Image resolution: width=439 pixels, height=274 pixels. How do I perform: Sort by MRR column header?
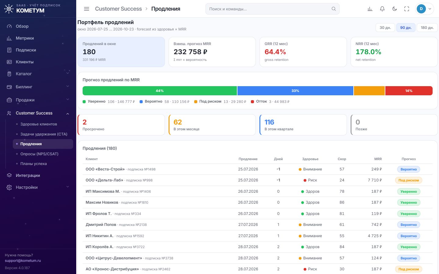(378, 159)
